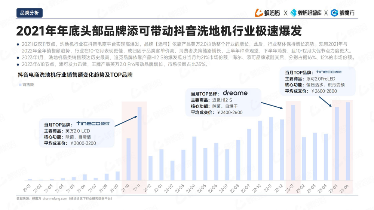The image size is (374, 210).
Task: Click the bar for 22-02
Action: pyautogui.click(x=172, y=171)
